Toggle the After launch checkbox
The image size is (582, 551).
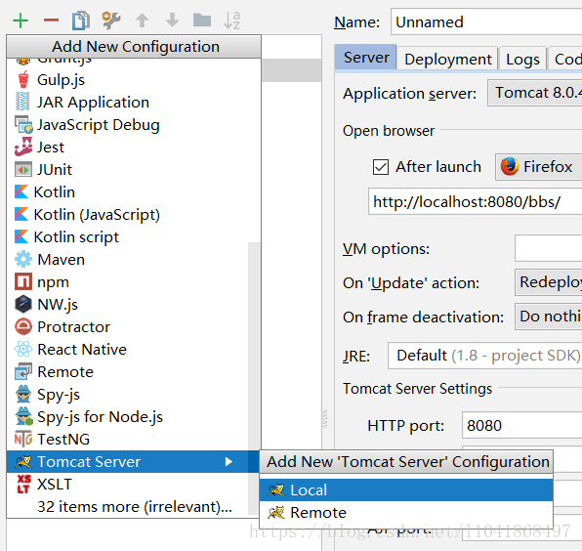(381, 167)
